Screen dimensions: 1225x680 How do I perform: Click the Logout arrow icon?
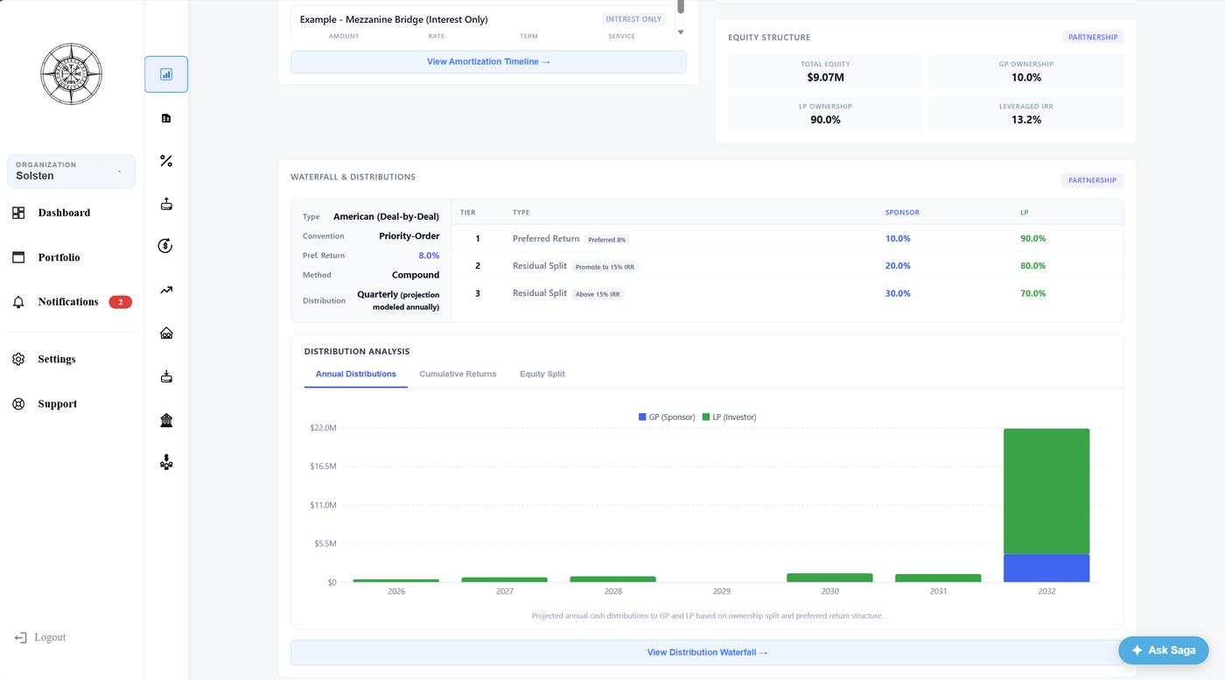coord(20,637)
